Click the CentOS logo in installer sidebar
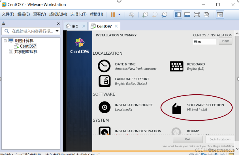The width and height of the screenshot is (239, 155). coord(80,46)
